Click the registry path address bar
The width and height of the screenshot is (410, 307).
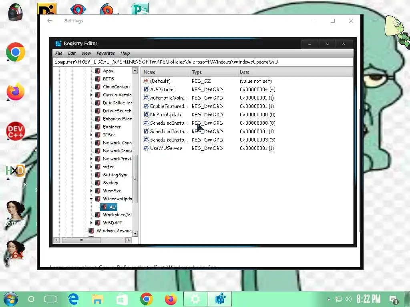tap(203, 62)
